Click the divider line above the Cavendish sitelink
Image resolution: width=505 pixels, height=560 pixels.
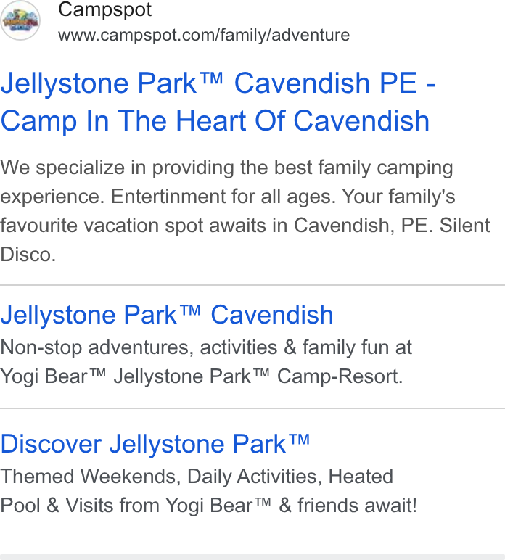pyautogui.click(x=252, y=285)
